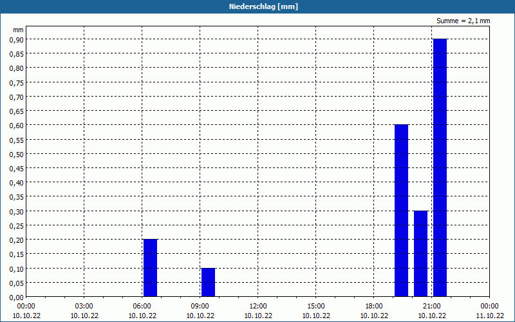
Task: Click the 0,35 y-axis label
Action: coord(16,197)
